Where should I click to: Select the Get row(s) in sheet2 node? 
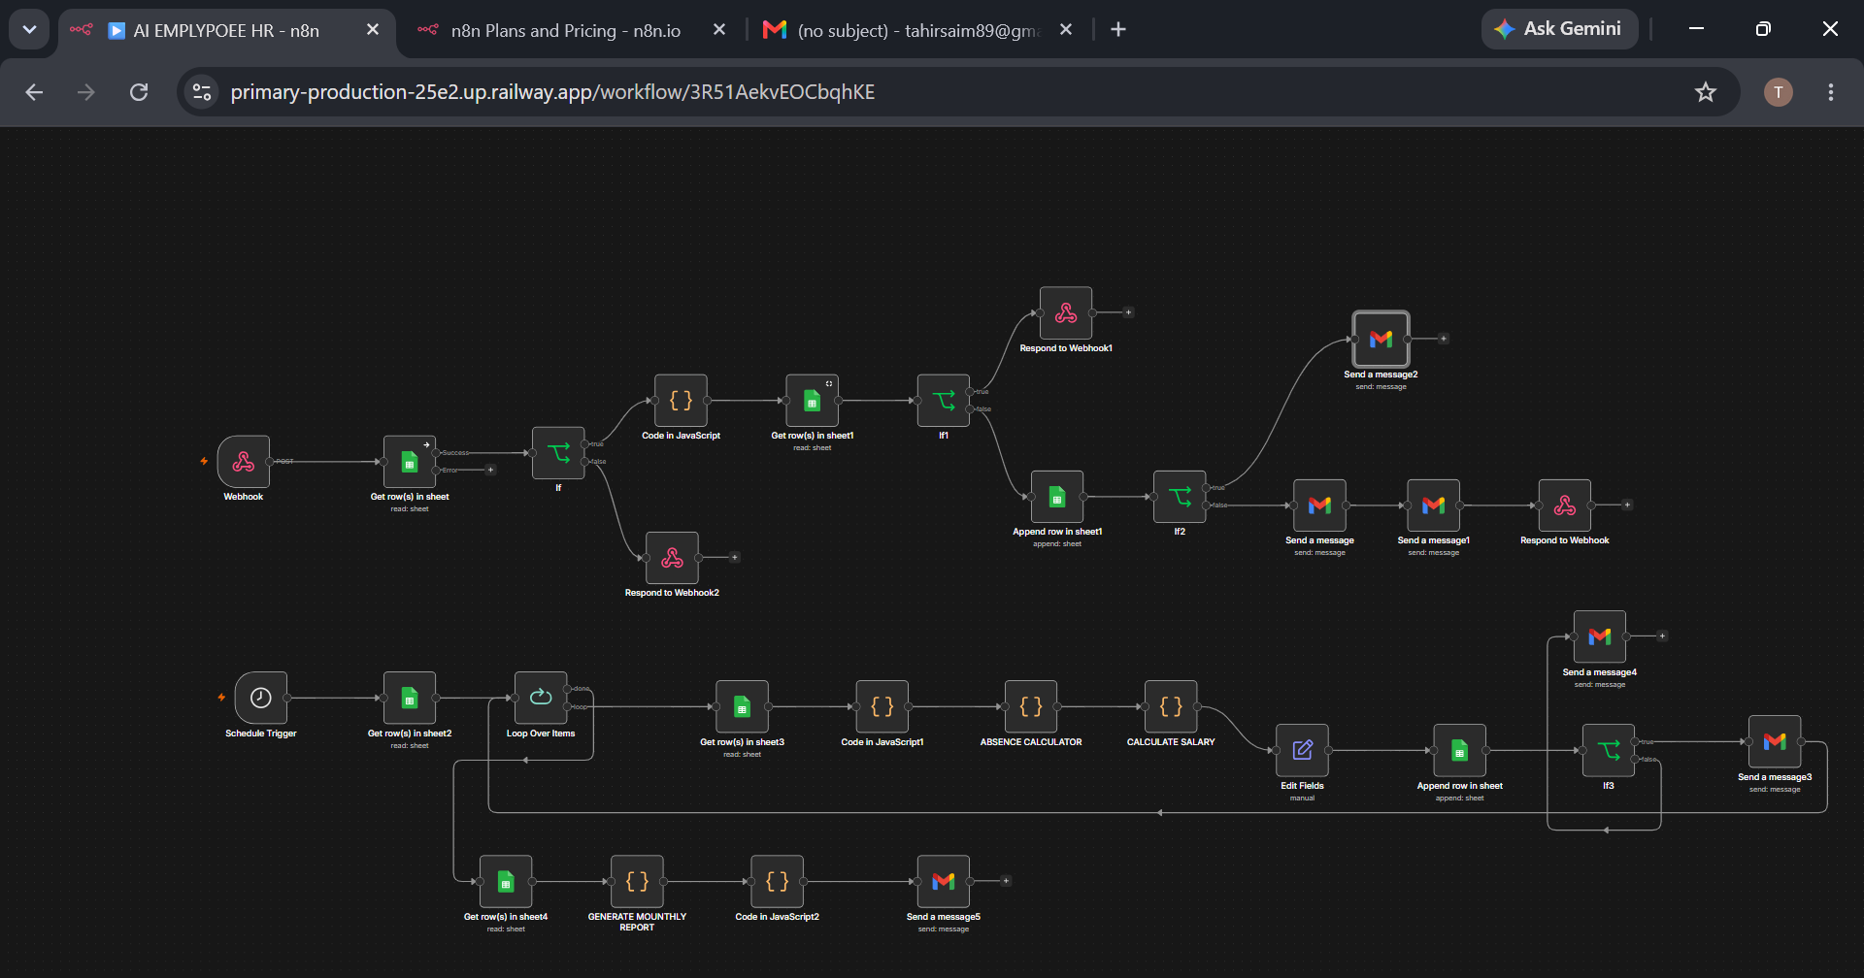(x=410, y=698)
